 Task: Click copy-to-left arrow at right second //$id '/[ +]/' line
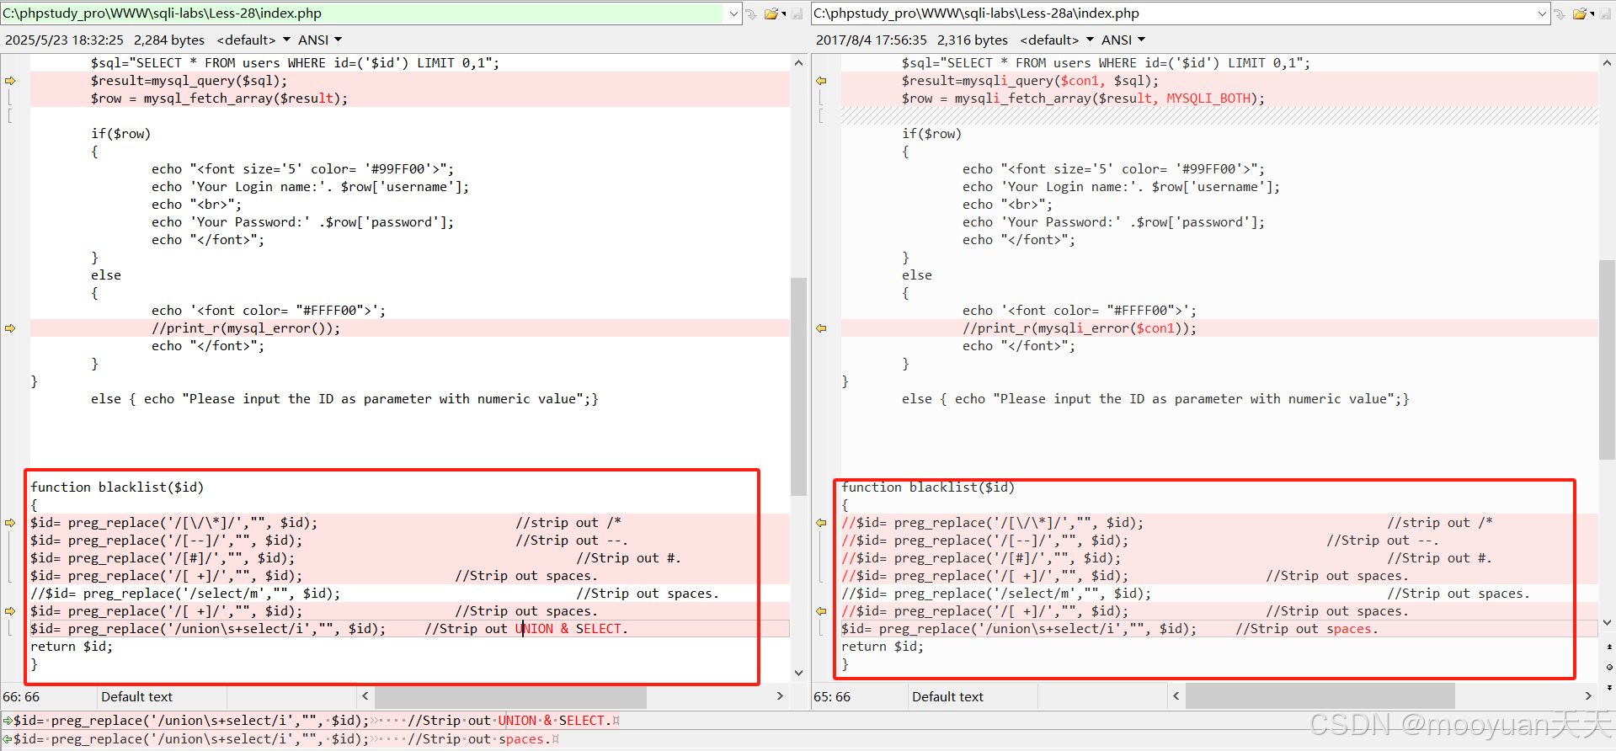coord(821,611)
